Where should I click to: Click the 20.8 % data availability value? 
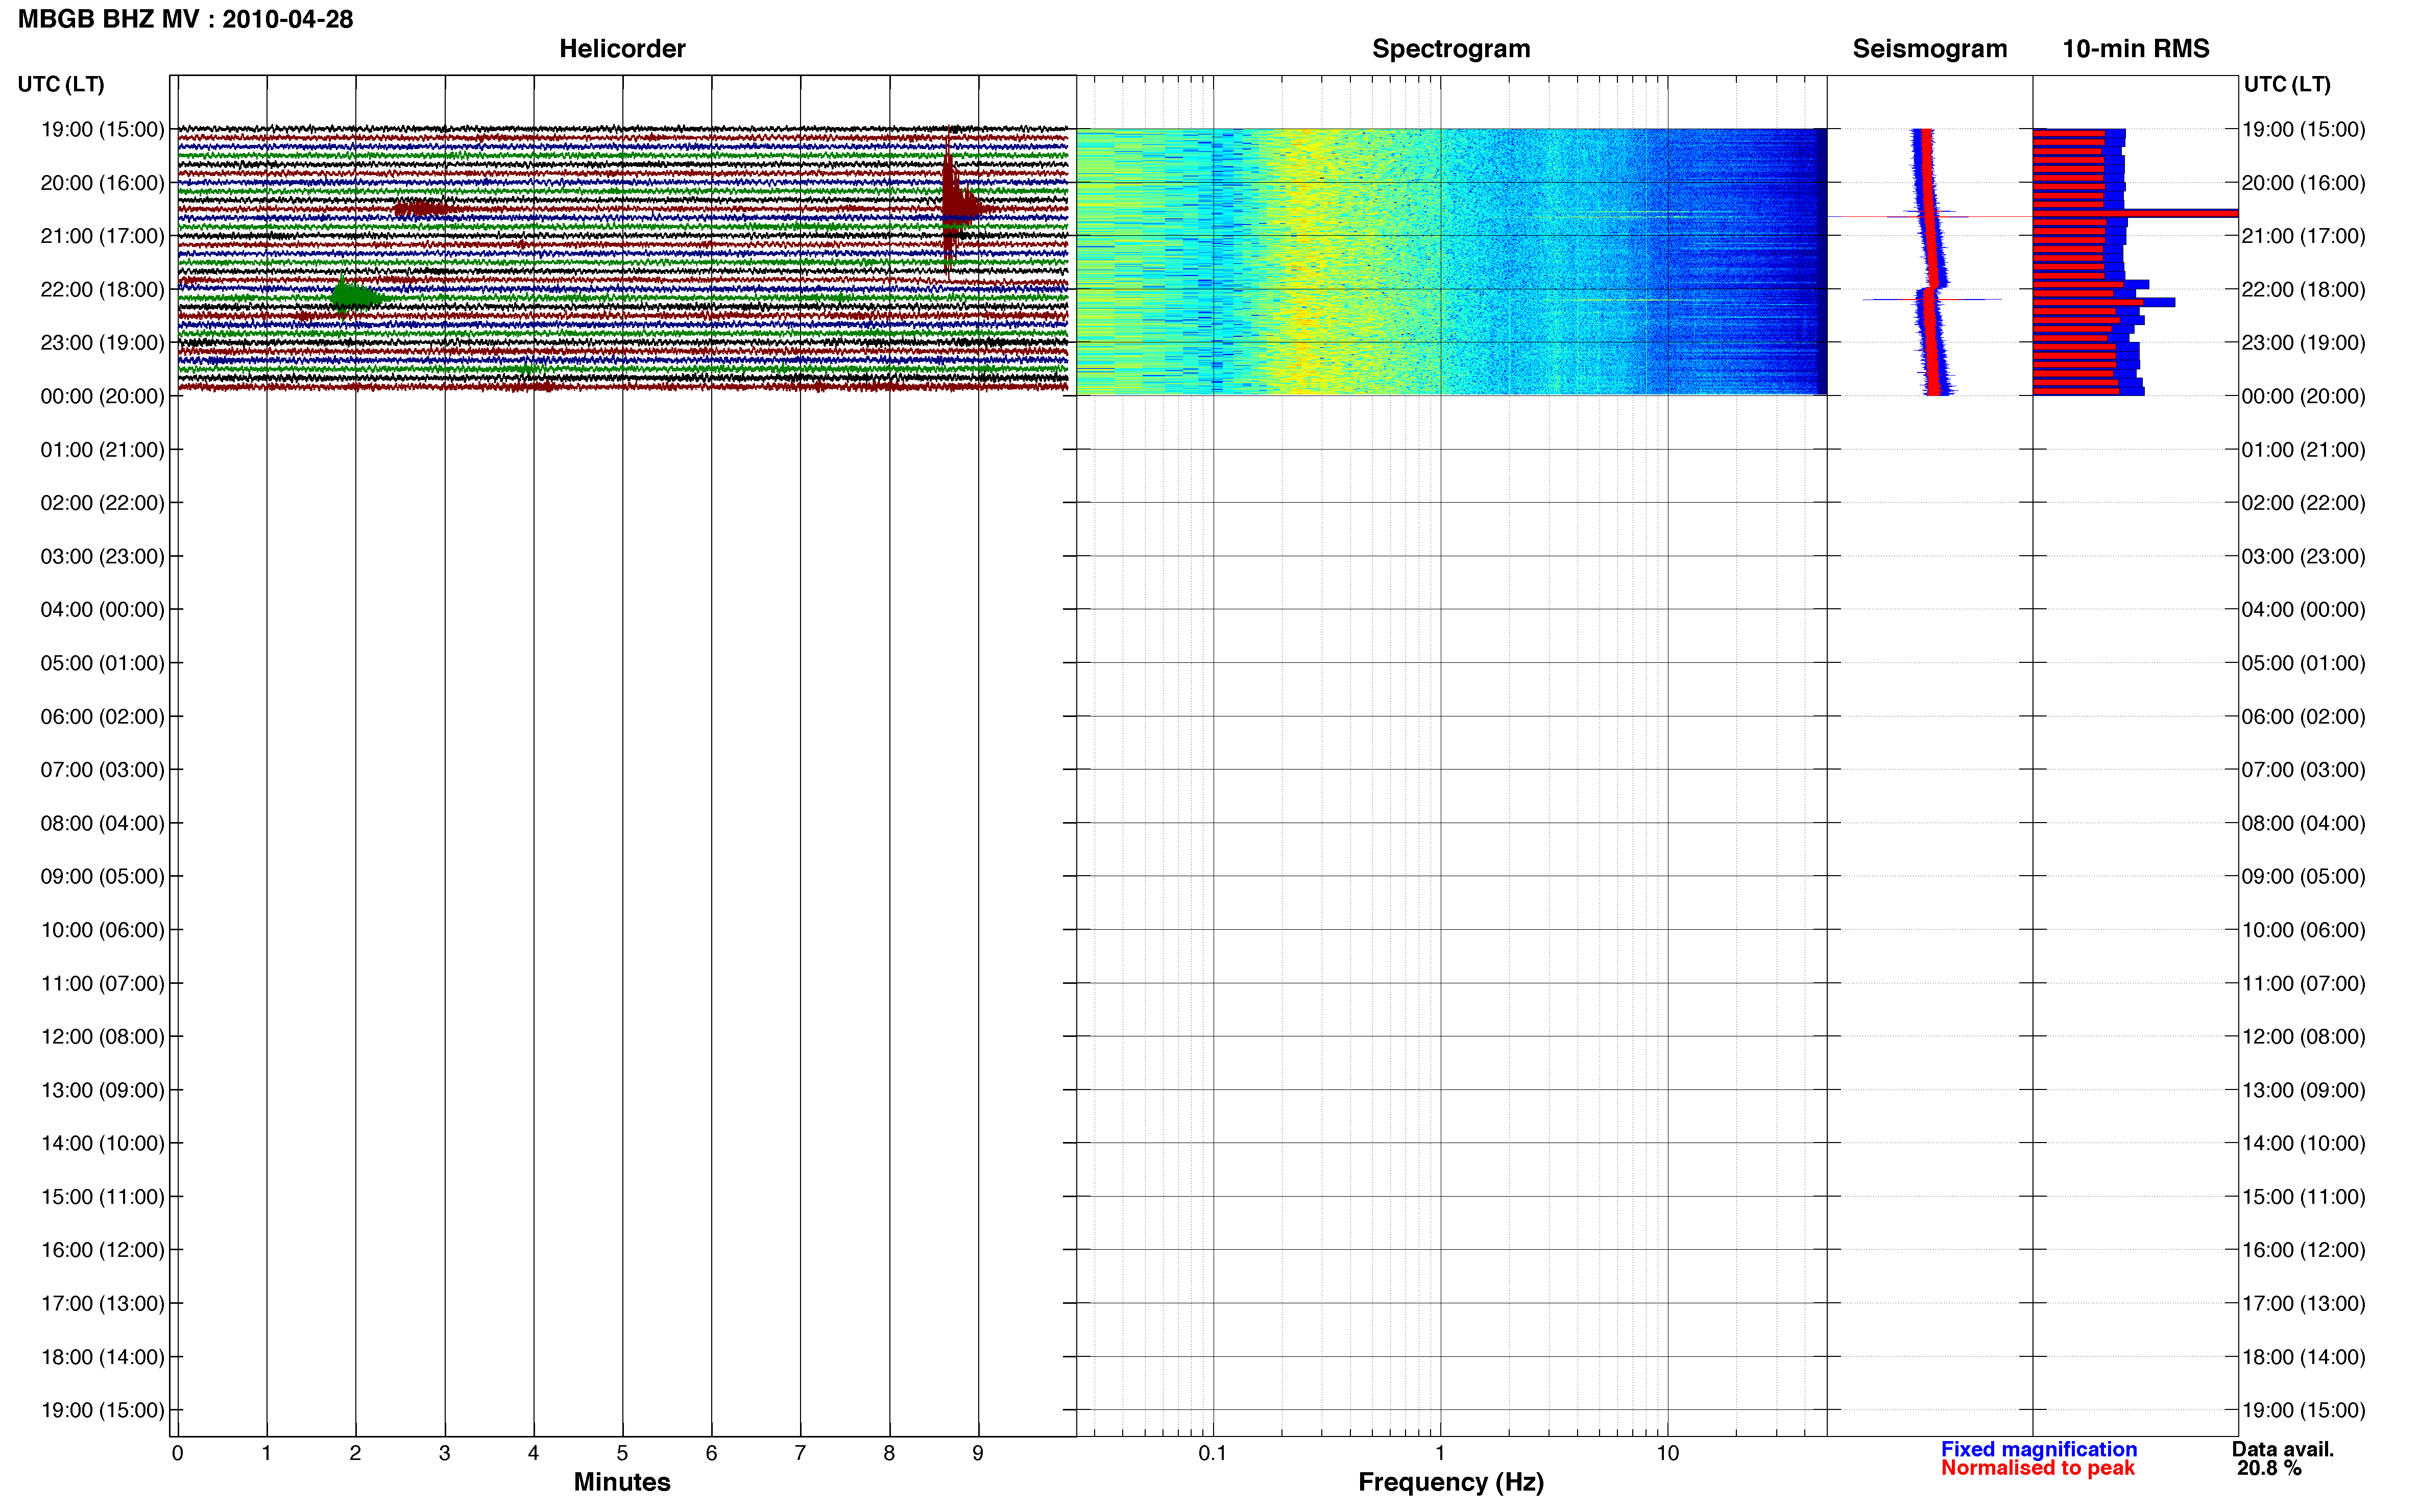(x=2269, y=1468)
